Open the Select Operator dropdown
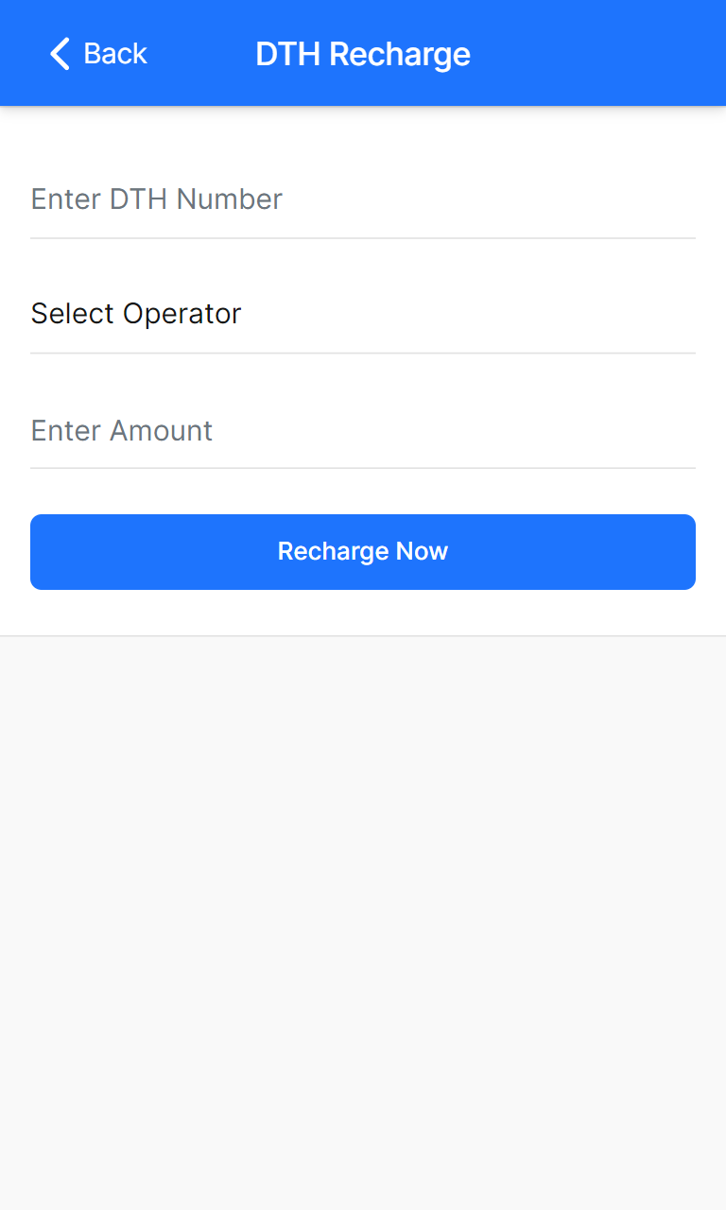Viewport: 726px width, 1210px height. pos(363,314)
